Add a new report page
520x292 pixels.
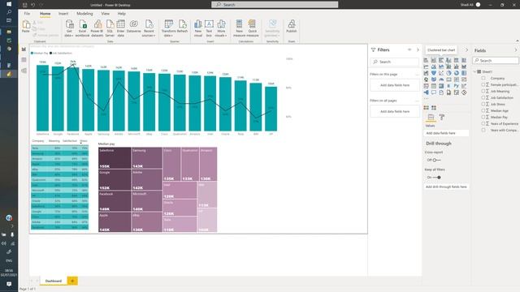coord(72,281)
